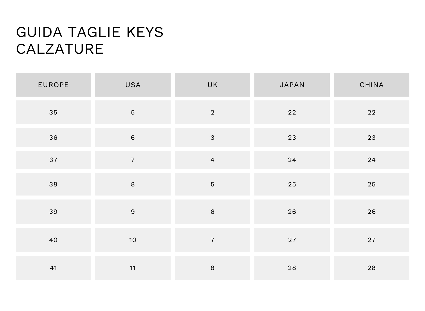Select the USA column header
Image resolution: width=425 pixels, height=311 pixels.
[x=133, y=85]
